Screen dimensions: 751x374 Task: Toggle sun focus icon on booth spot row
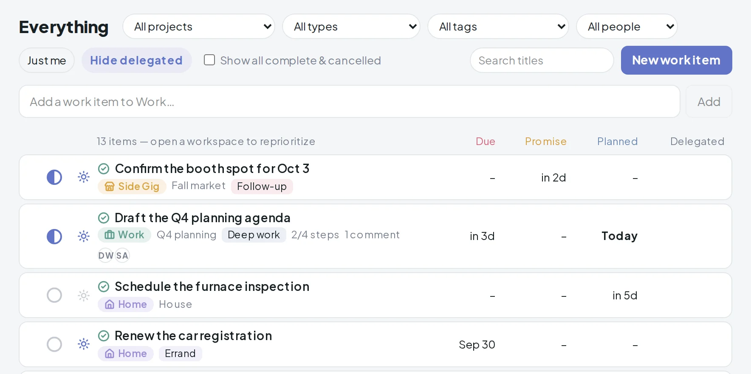click(84, 177)
